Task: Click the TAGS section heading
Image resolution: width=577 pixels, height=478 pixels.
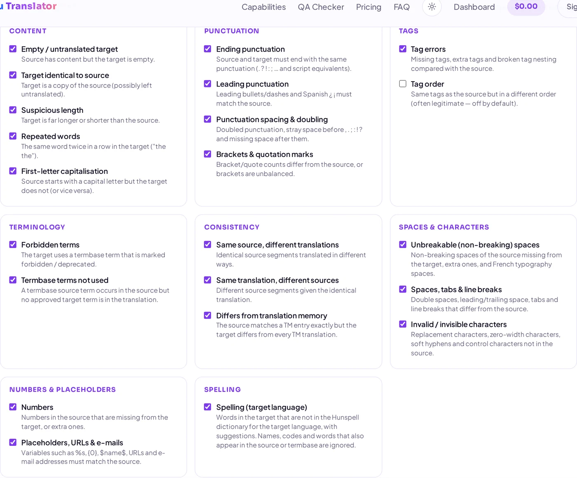Action: [x=408, y=31]
